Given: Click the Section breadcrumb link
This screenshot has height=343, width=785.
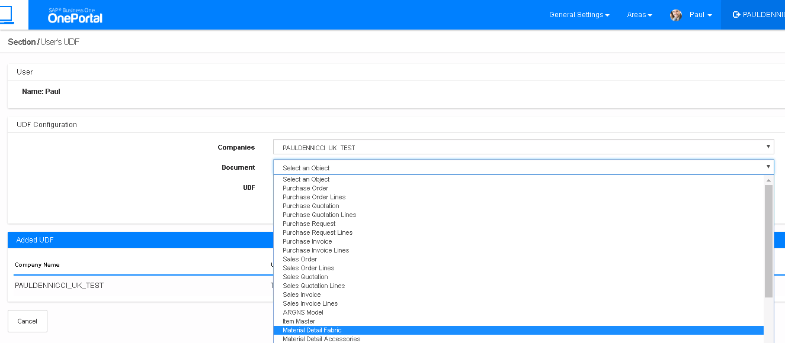Looking at the screenshot, I should pos(21,42).
